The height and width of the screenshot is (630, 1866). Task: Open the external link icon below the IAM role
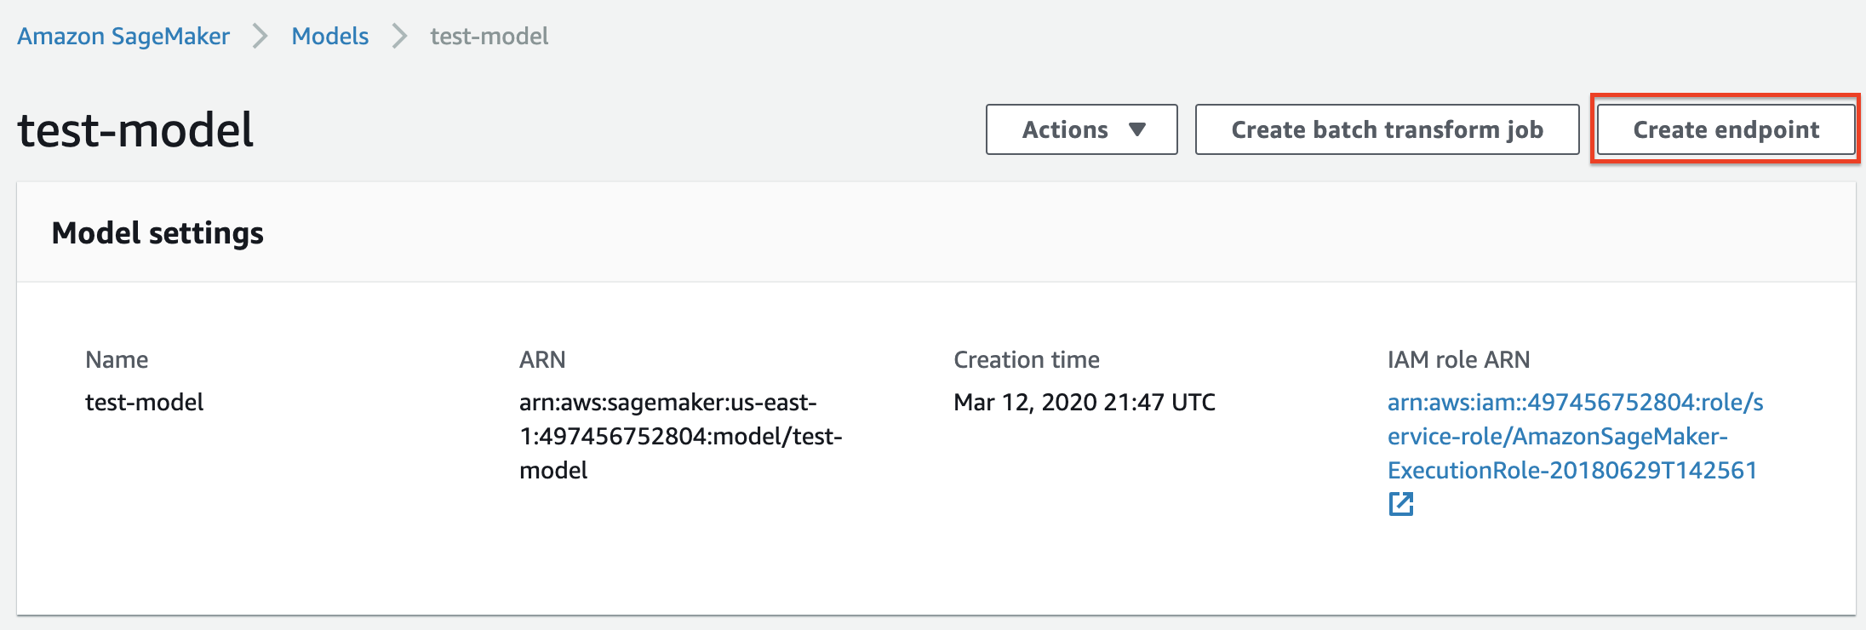point(1400,504)
